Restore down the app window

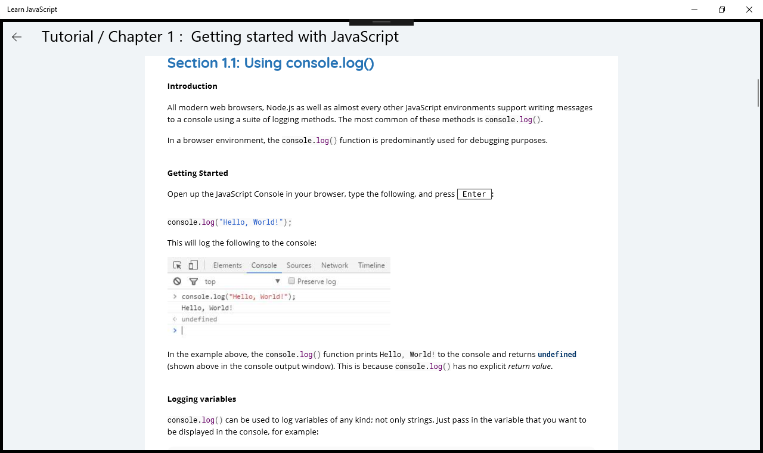722,10
